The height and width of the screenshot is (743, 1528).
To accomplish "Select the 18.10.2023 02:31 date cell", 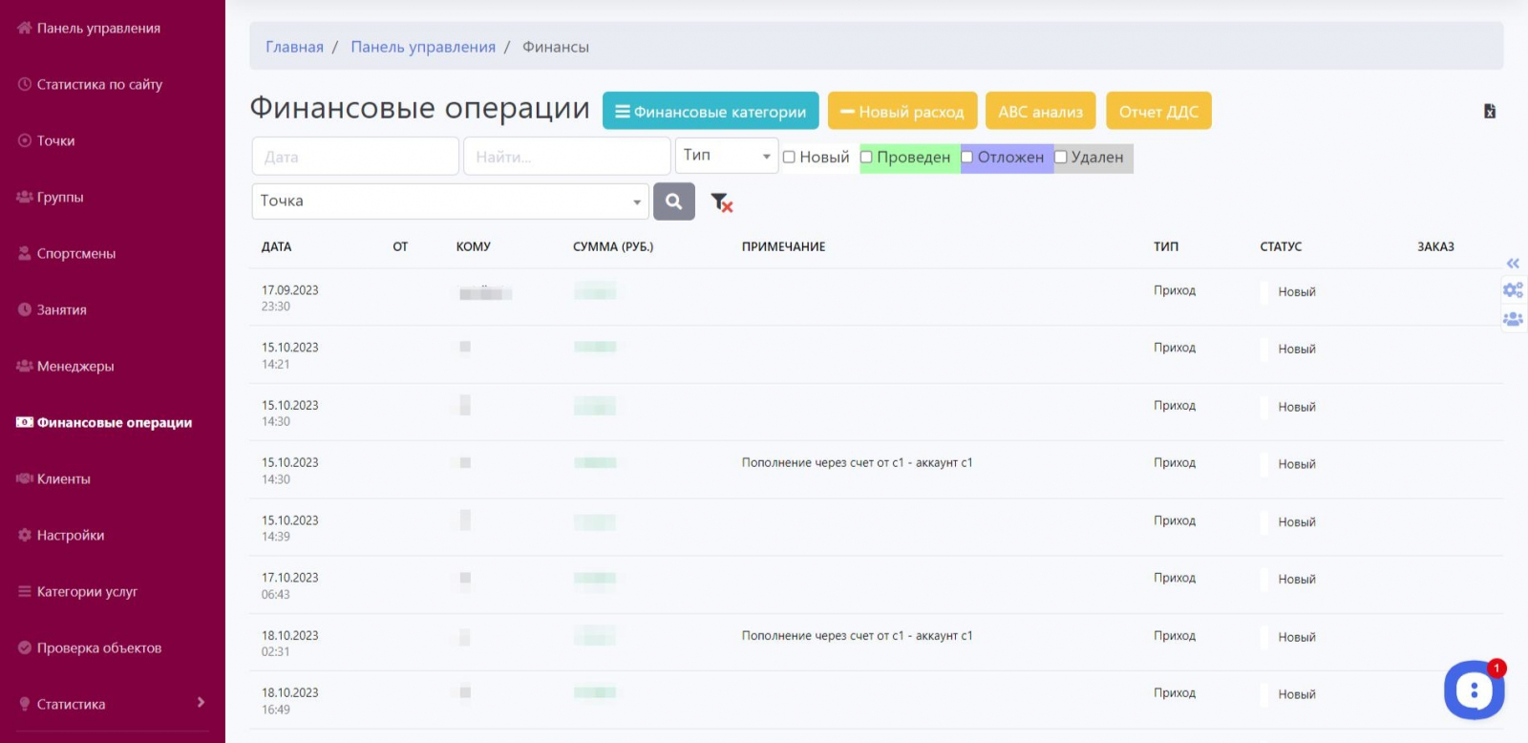I will [x=290, y=643].
